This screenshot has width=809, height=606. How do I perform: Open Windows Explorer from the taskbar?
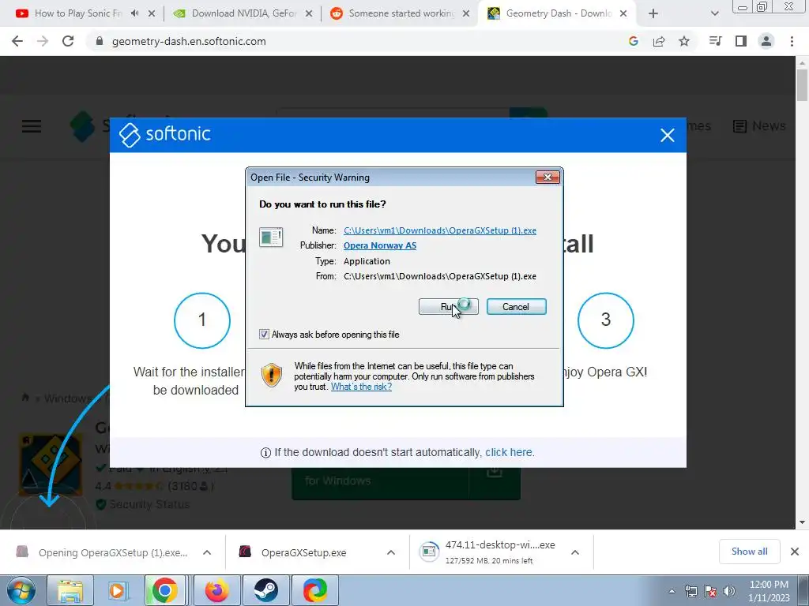point(70,590)
